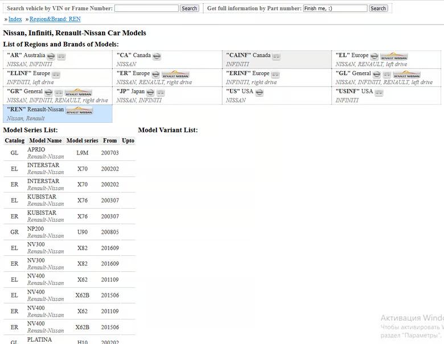
Task: Click the Renault-Nissan badge in "GL" General cell
Action: click(x=406, y=74)
